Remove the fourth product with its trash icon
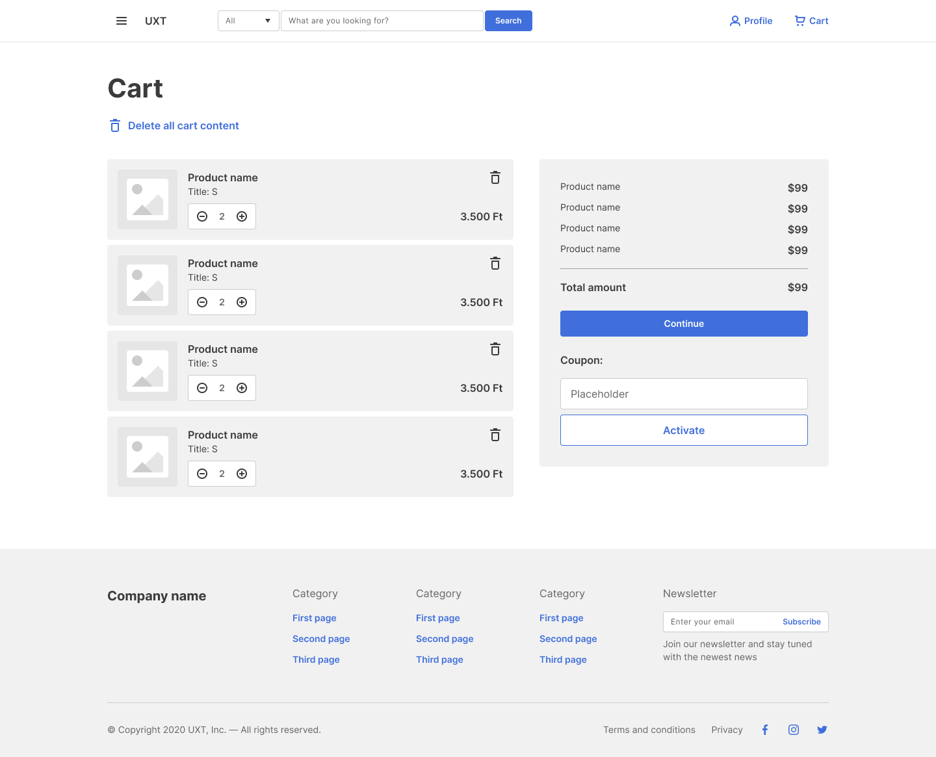Screen dimensions: 936x757 click(495, 435)
